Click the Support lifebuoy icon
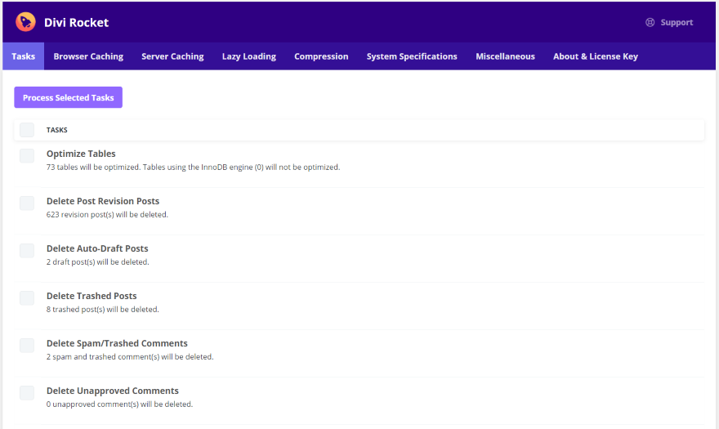 point(650,23)
